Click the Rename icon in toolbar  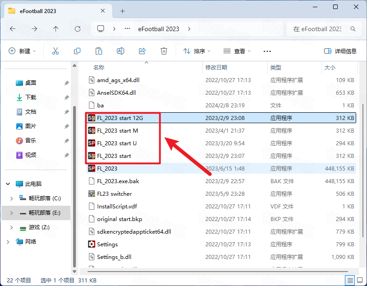121,51
